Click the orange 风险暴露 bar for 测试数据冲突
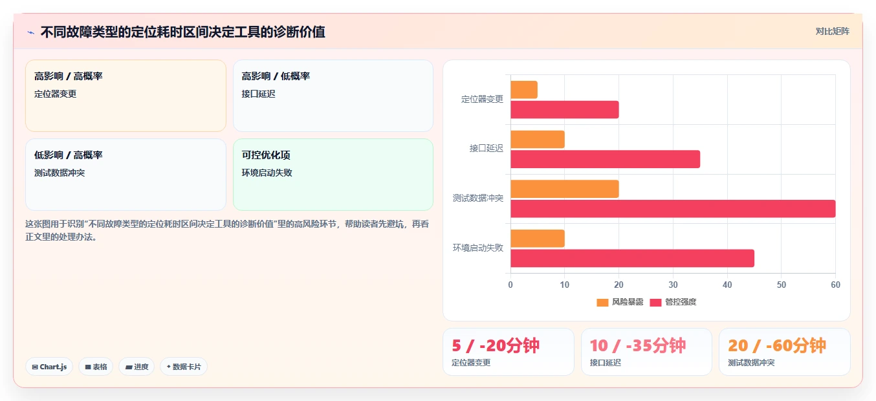 565,189
